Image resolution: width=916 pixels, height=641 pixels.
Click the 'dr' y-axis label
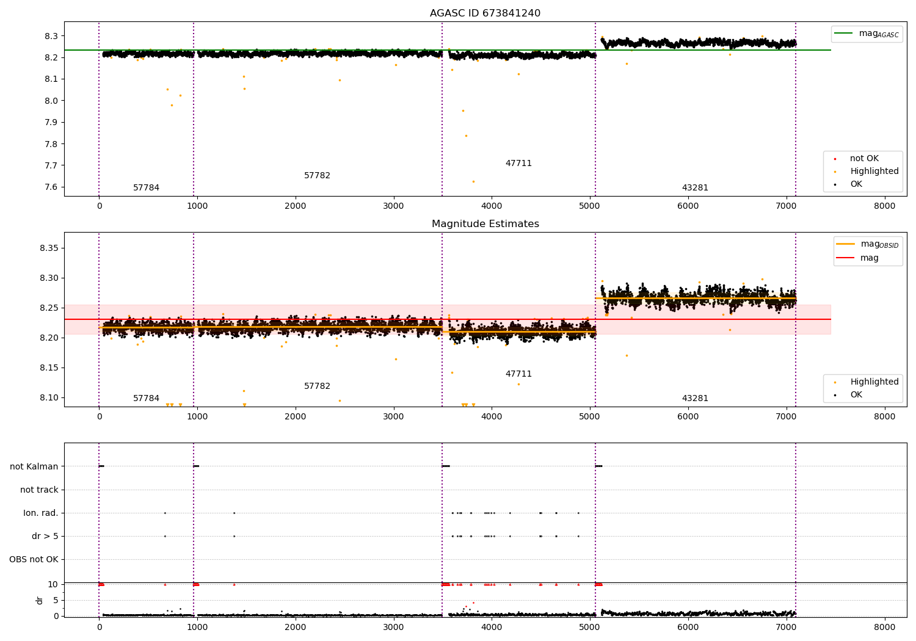pos(40,601)
